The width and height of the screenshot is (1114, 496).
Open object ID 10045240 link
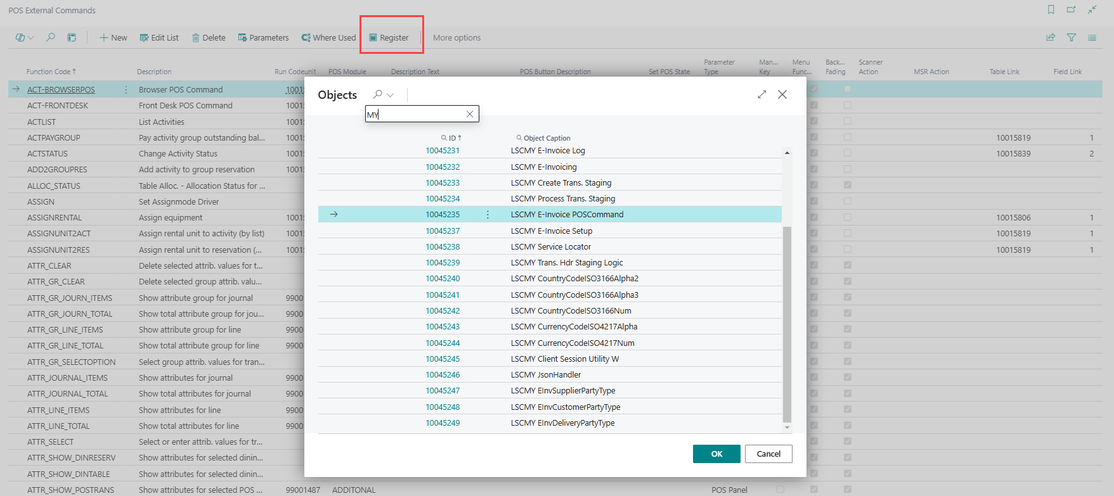pyautogui.click(x=443, y=279)
